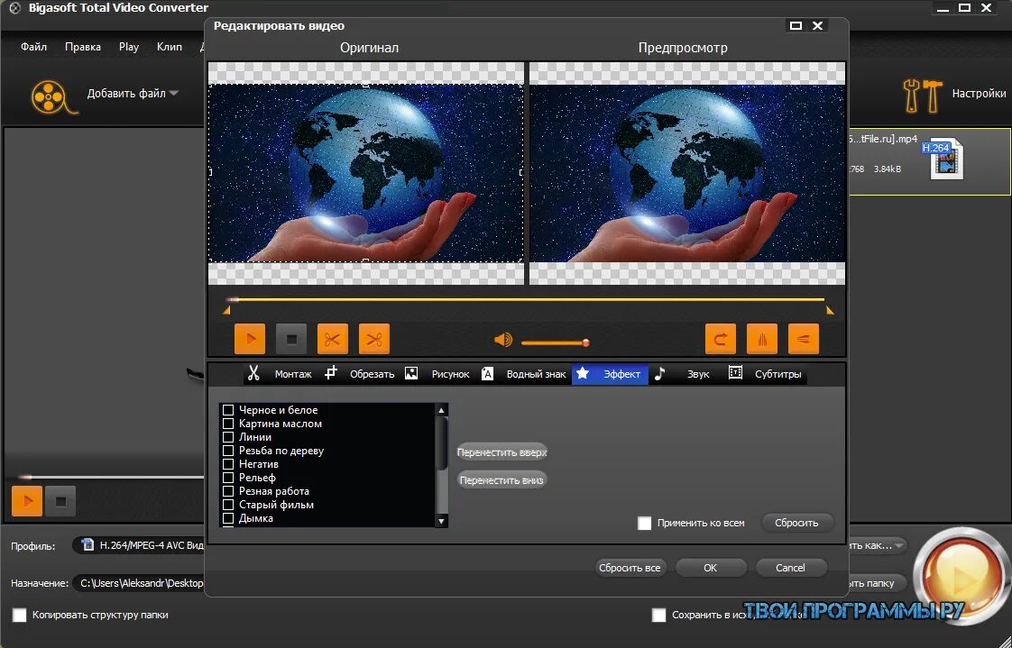Click Переместить вверх button
This screenshot has height=648, width=1012.
pyautogui.click(x=501, y=452)
